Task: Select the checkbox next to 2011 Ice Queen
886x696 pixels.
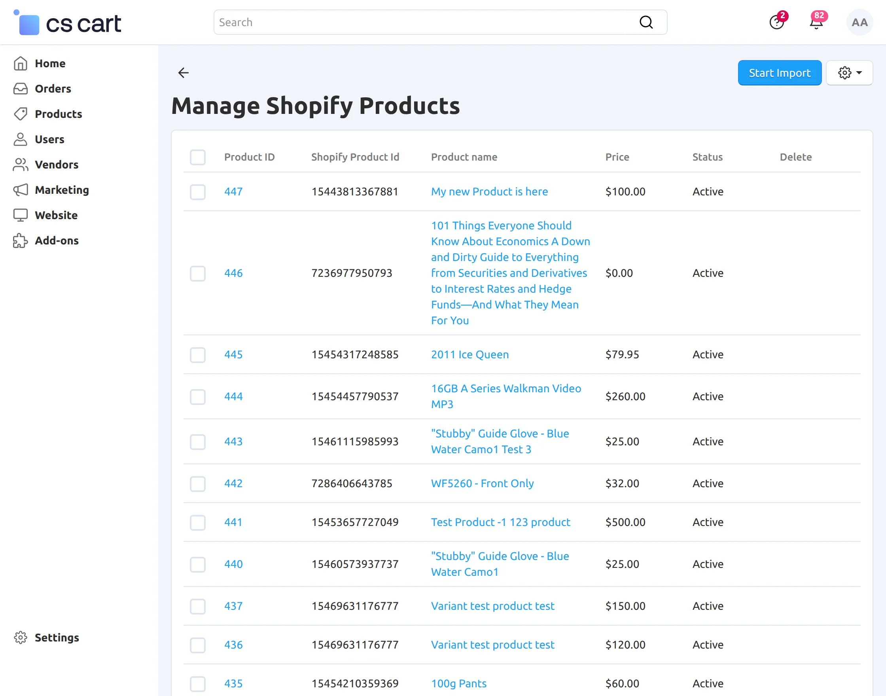Action: coord(198,355)
